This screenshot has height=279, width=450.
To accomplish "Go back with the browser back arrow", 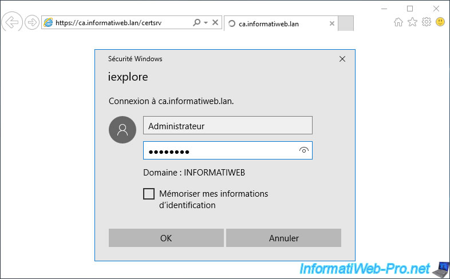I will [x=12, y=22].
